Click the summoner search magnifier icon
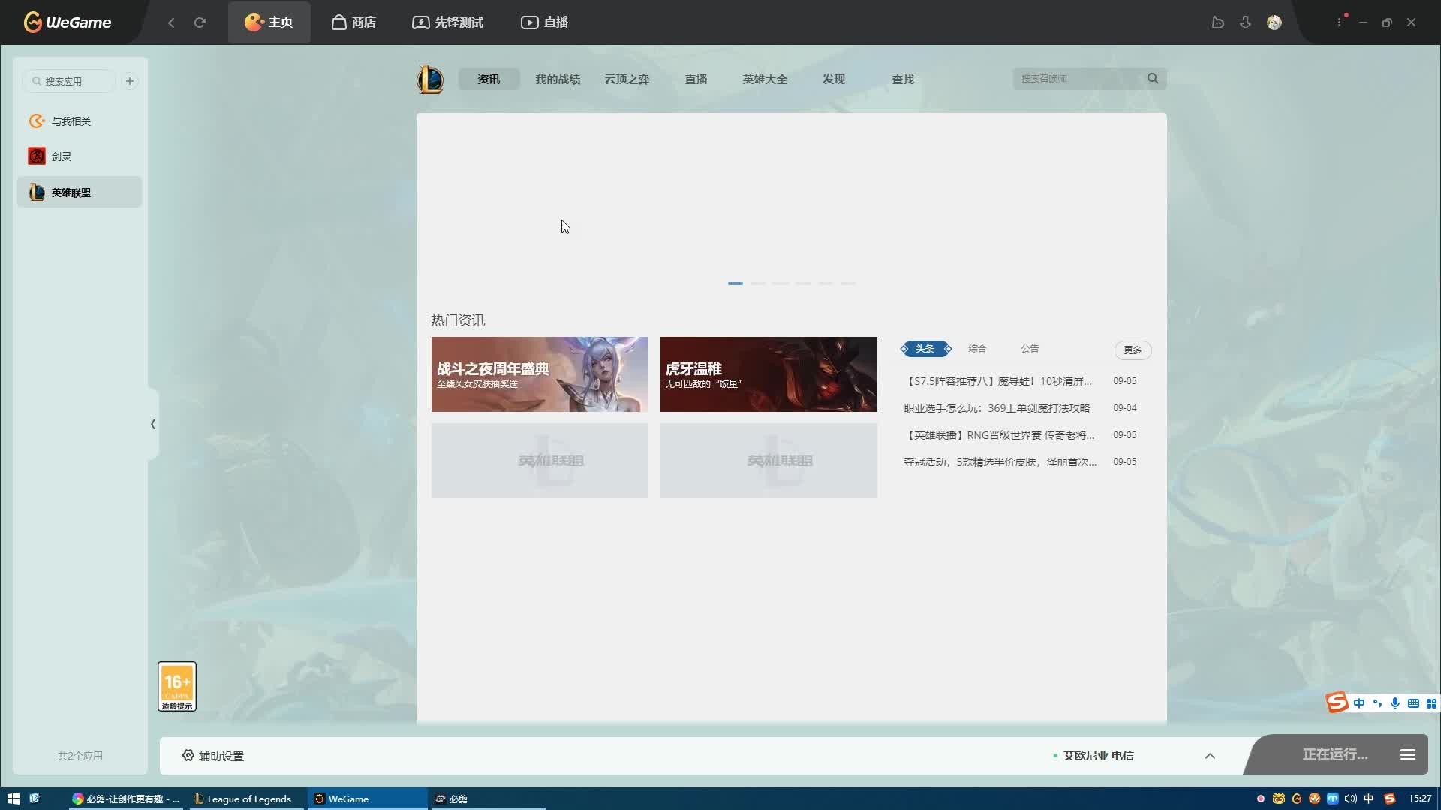 pos(1153,78)
